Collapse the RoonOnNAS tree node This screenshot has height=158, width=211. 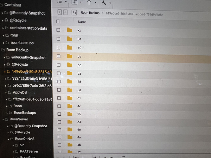pyautogui.click(x=8, y=139)
